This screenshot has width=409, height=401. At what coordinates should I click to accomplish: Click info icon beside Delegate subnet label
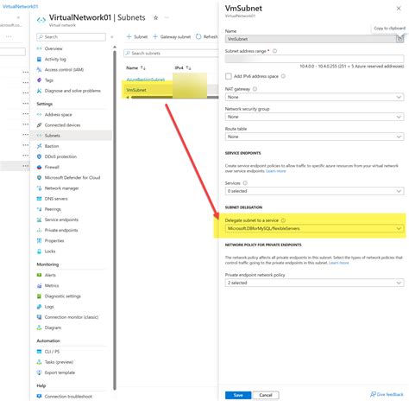(283, 220)
